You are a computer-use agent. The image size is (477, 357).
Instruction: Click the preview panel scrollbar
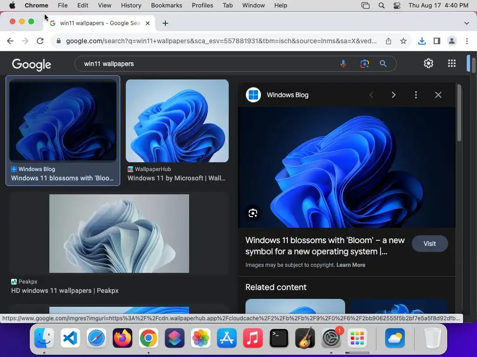point(459,113)
